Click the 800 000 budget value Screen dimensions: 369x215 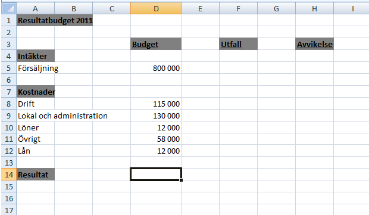(x=156, y=68)
